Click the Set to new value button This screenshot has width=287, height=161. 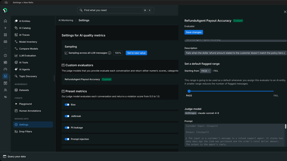(x=136, y=53)
